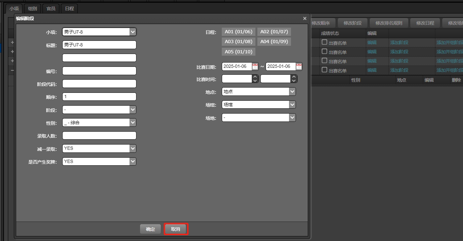Screen dimensions: 463x241
Task: Click the 录取人数 input field
Action: pos(99,135)
